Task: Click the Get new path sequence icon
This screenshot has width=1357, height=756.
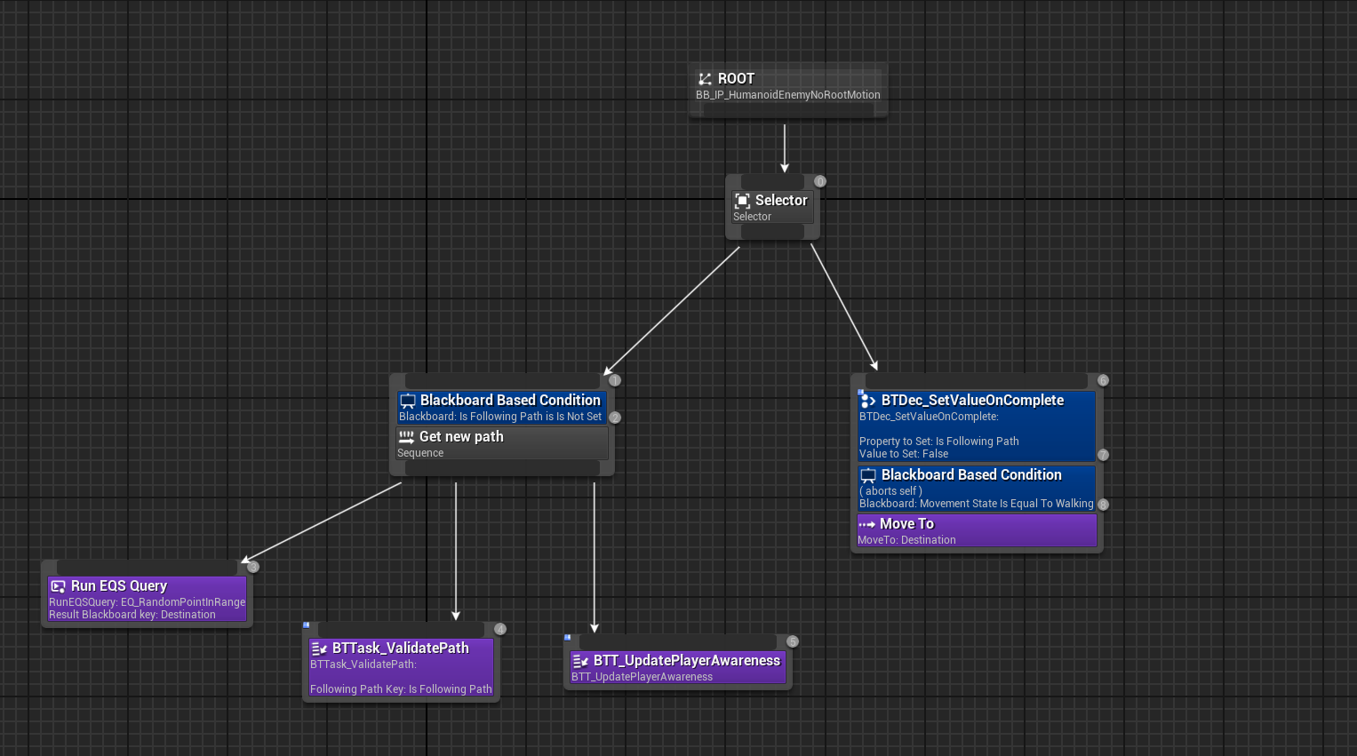Action: click(406, 437)
